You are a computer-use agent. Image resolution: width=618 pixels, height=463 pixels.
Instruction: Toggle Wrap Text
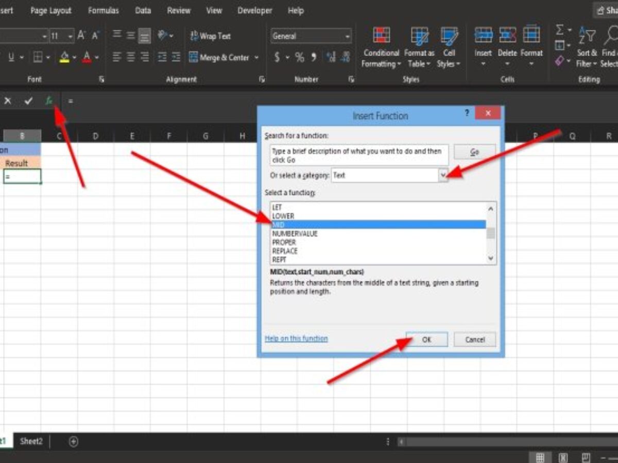[x=210, y=36]
